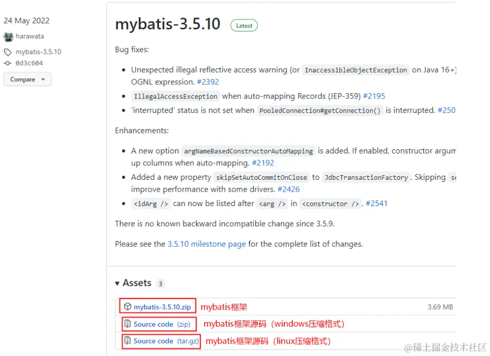490x356 pixels.
Task: Click the '3.69 MB' file size text
Action: [440, 307]
